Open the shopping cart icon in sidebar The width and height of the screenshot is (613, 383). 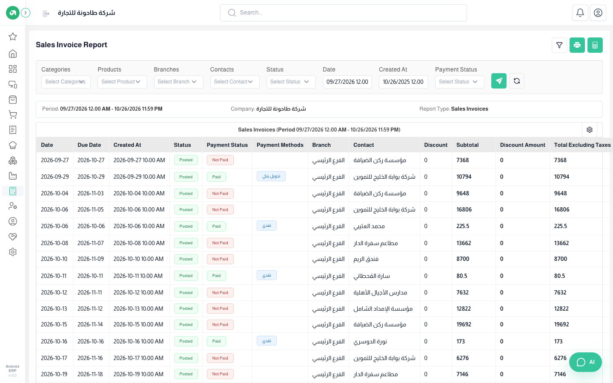pos(13,114)
